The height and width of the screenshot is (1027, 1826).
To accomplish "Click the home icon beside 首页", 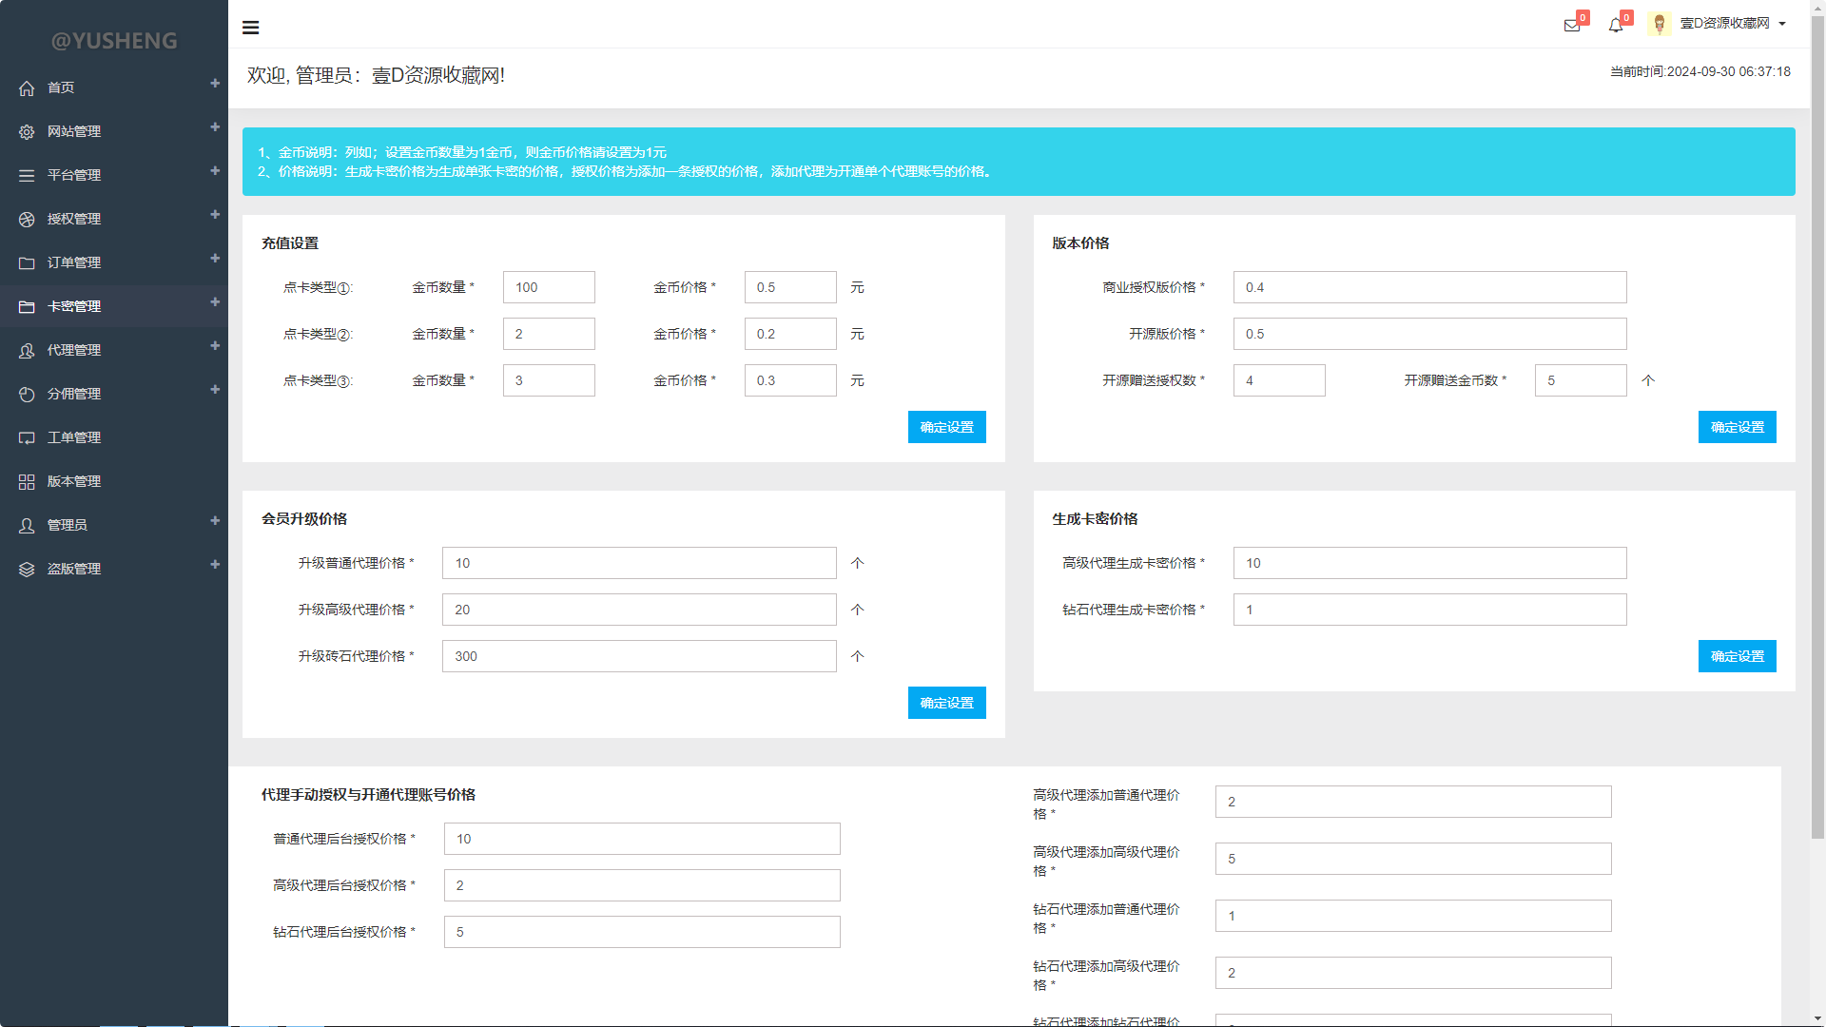I will [27, 88].
